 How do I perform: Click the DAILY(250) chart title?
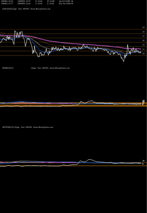coord(26,9)
